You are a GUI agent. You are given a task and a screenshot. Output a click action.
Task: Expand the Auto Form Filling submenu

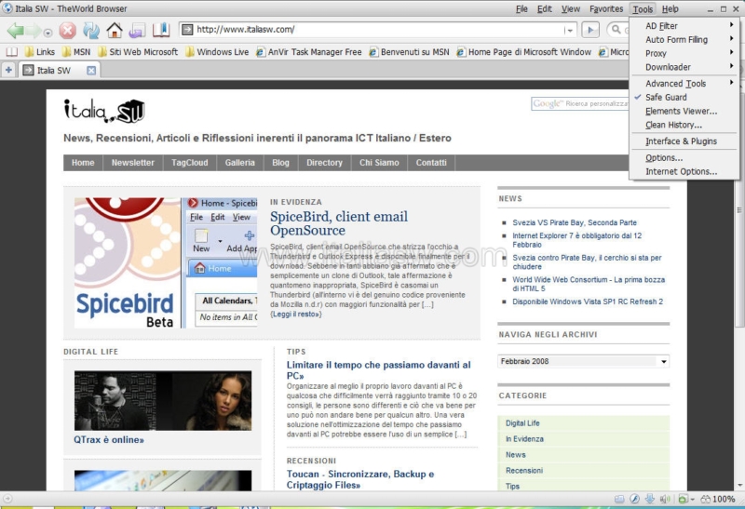684,39
